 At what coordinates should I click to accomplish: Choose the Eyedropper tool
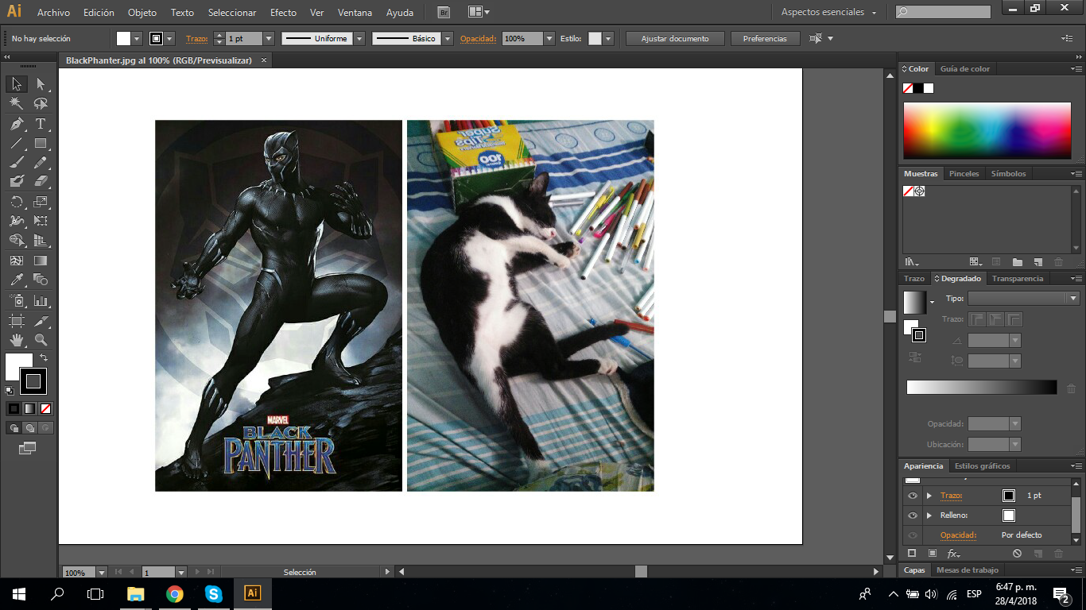(17, 280)
